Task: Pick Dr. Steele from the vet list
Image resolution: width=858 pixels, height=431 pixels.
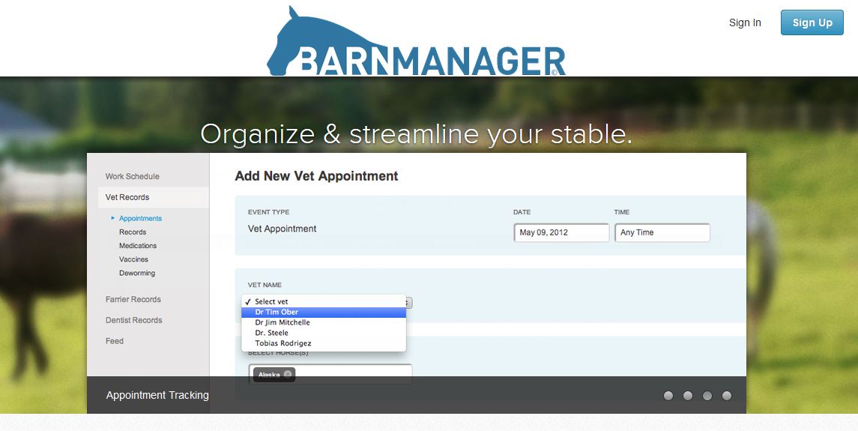Action: pos(324,333)
